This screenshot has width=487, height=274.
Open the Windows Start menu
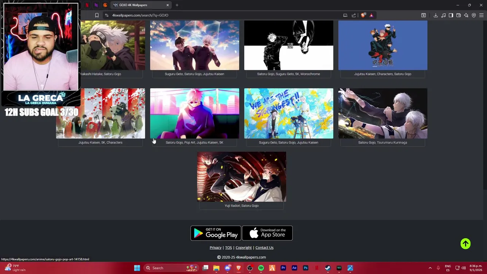(137, 268)
